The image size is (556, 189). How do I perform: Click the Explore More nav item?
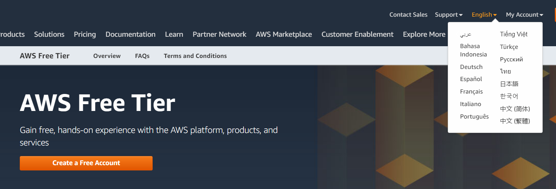point(424,34)
